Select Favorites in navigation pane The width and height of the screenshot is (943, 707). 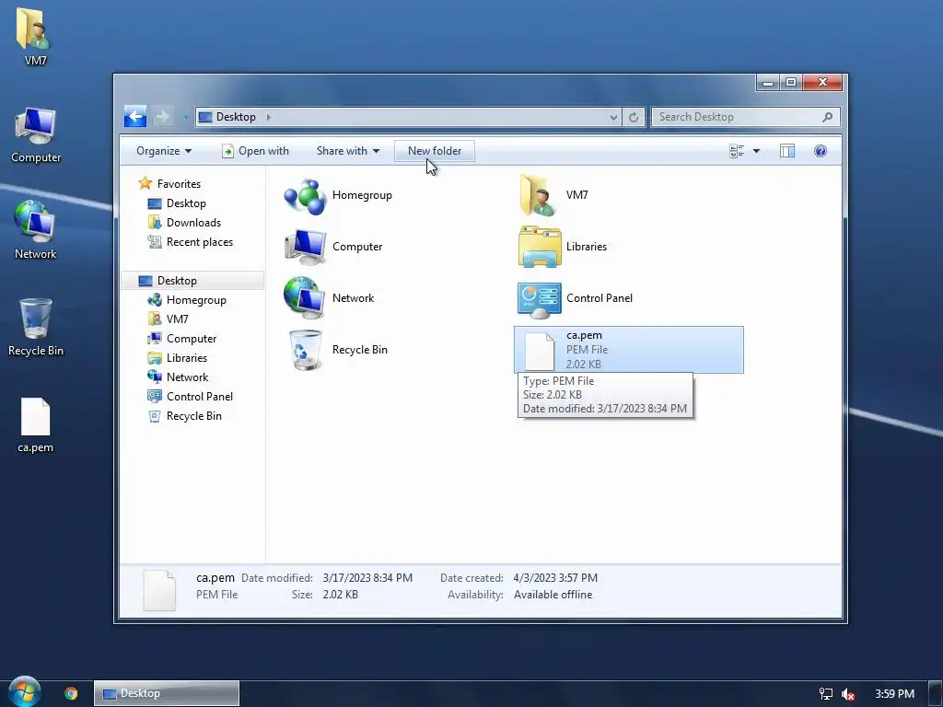(x=179, y=184)
